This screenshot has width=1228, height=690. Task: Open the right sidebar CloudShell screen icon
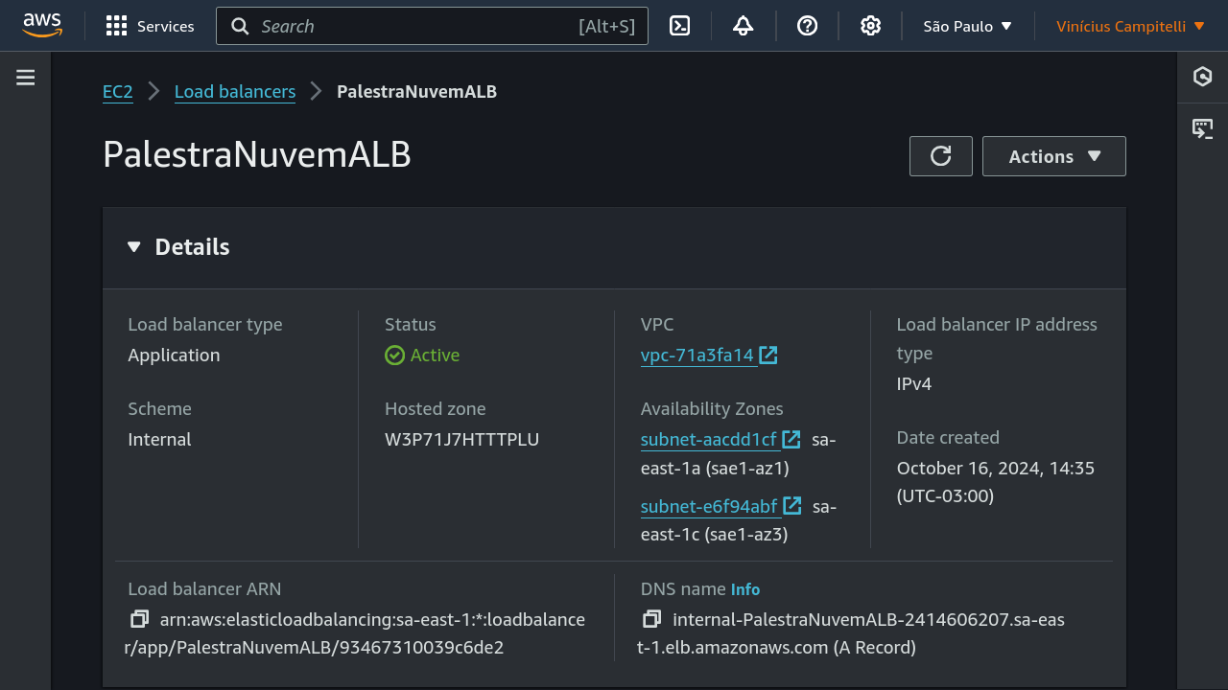click(x=1203, y=128)
